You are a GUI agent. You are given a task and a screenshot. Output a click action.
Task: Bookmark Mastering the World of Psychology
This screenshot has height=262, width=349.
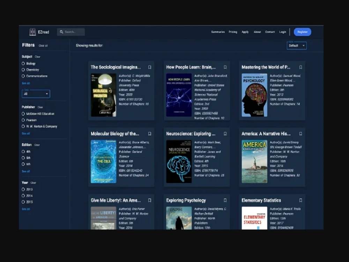(300, 67)
